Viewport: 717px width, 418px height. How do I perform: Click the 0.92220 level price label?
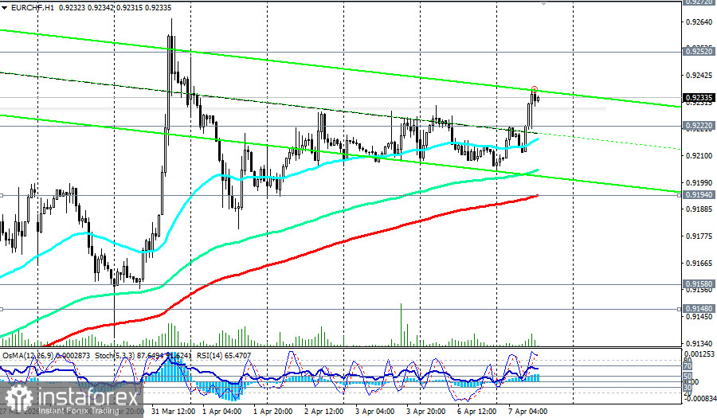[x=698, y=126]
